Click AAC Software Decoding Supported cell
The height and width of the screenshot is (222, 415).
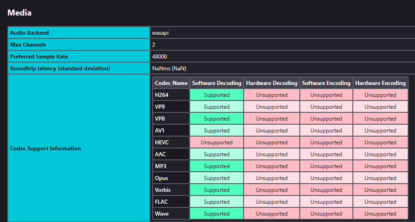tap(217, 154)
